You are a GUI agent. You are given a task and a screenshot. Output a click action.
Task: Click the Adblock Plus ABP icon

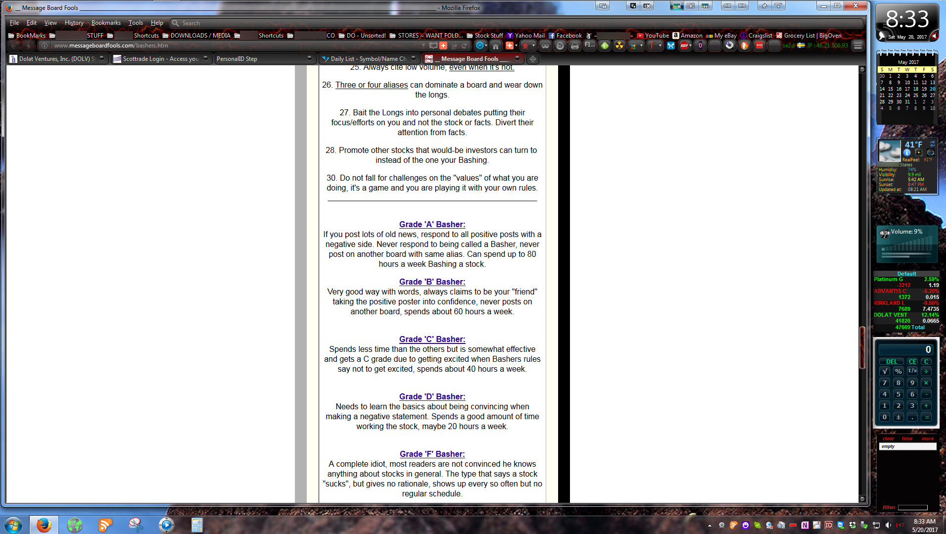pyautogui.click(x=684, y=46)
